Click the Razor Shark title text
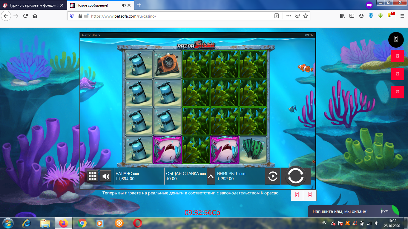The image size is (408, 229). click(x=91, y=35)
